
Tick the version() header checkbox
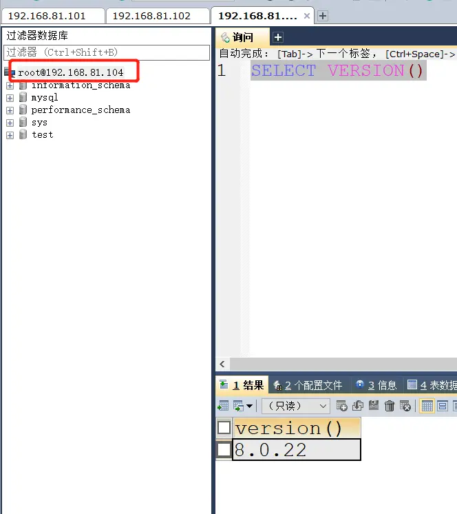(x=224, y=428)
